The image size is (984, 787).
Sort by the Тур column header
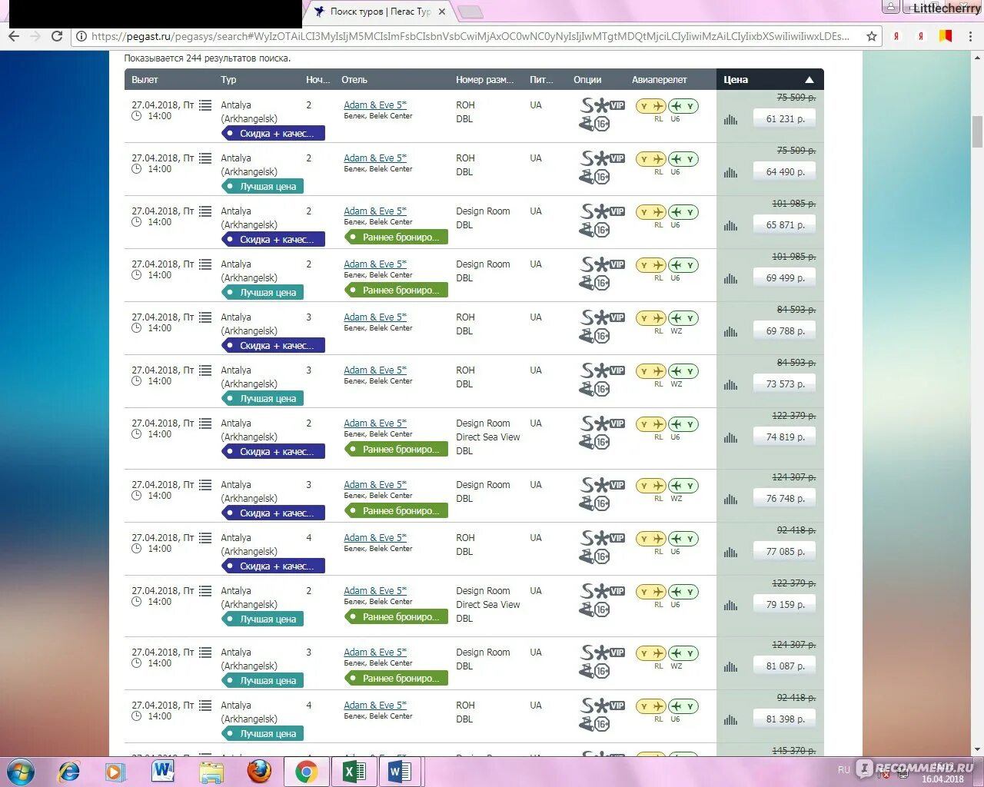tap(228, 80)
